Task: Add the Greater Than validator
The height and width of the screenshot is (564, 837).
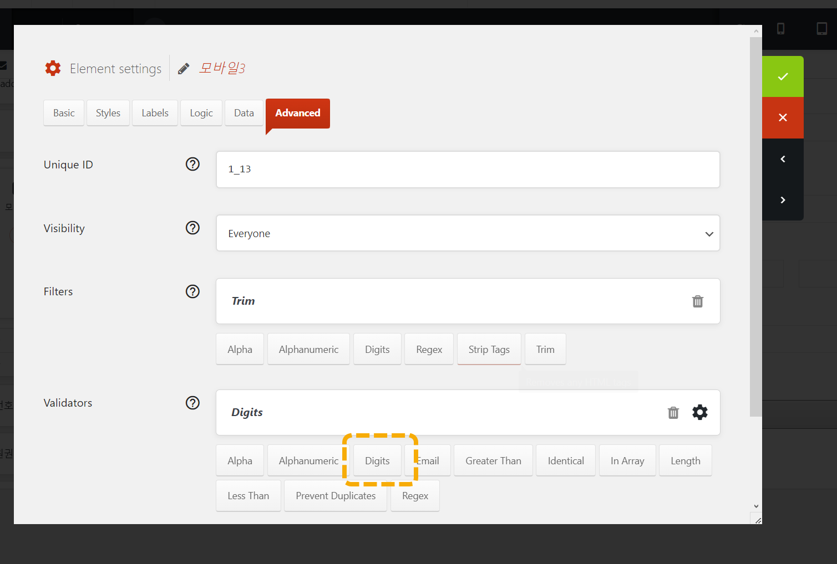Action: [494, 461]
